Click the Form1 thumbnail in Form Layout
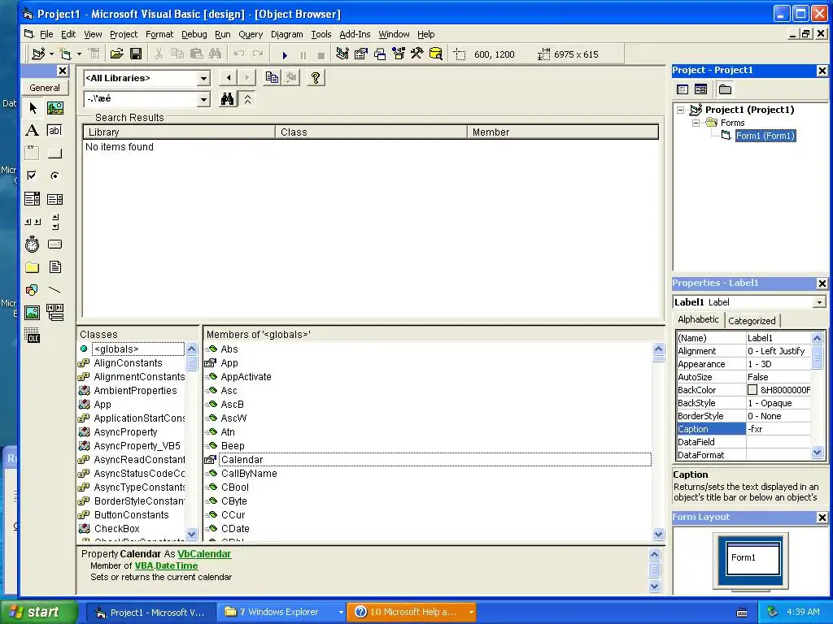Image resolution: width=833 pixels, height=624 pixels. (x=752, y=557)
